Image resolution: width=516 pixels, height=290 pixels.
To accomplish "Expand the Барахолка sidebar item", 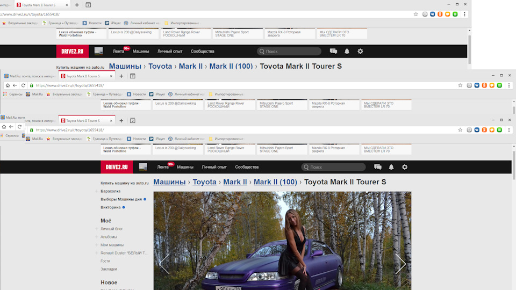I will pos(97,191).
